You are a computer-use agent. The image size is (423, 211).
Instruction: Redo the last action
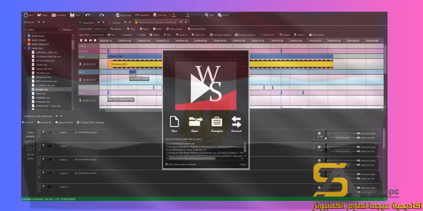pyautogui.click(x=102, y=15)
